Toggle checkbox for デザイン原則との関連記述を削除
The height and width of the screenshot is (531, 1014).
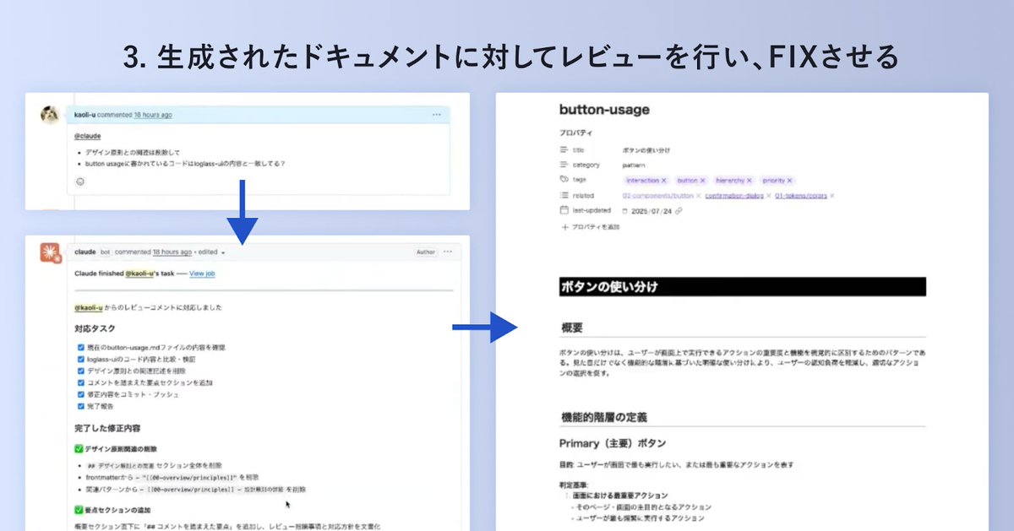point(80,371)
